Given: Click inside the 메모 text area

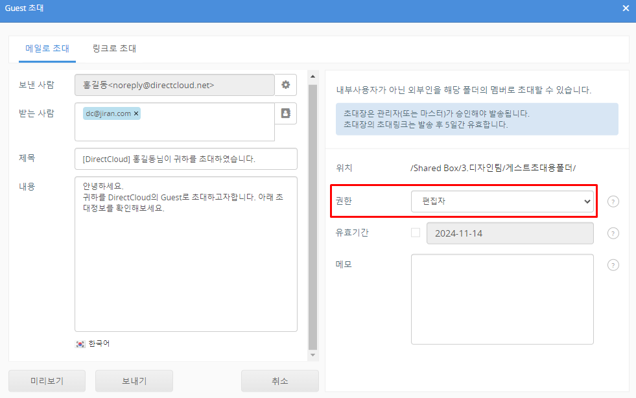Looking at the screenshot, I should pos(502,299).
